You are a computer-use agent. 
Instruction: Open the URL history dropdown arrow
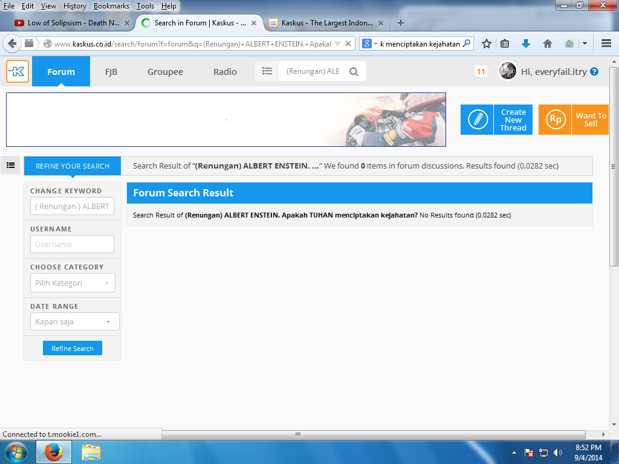[337, 43]
